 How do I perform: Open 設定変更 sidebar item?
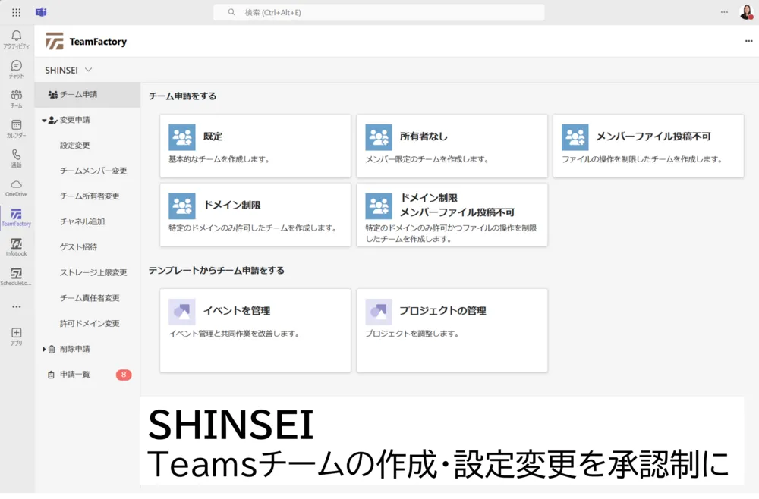pyautogui.click(x=74, y=145)
